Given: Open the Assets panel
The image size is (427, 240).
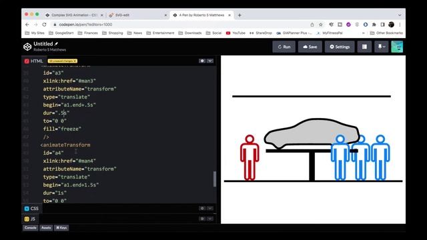Looking at the screenshot, I should 46,228.
